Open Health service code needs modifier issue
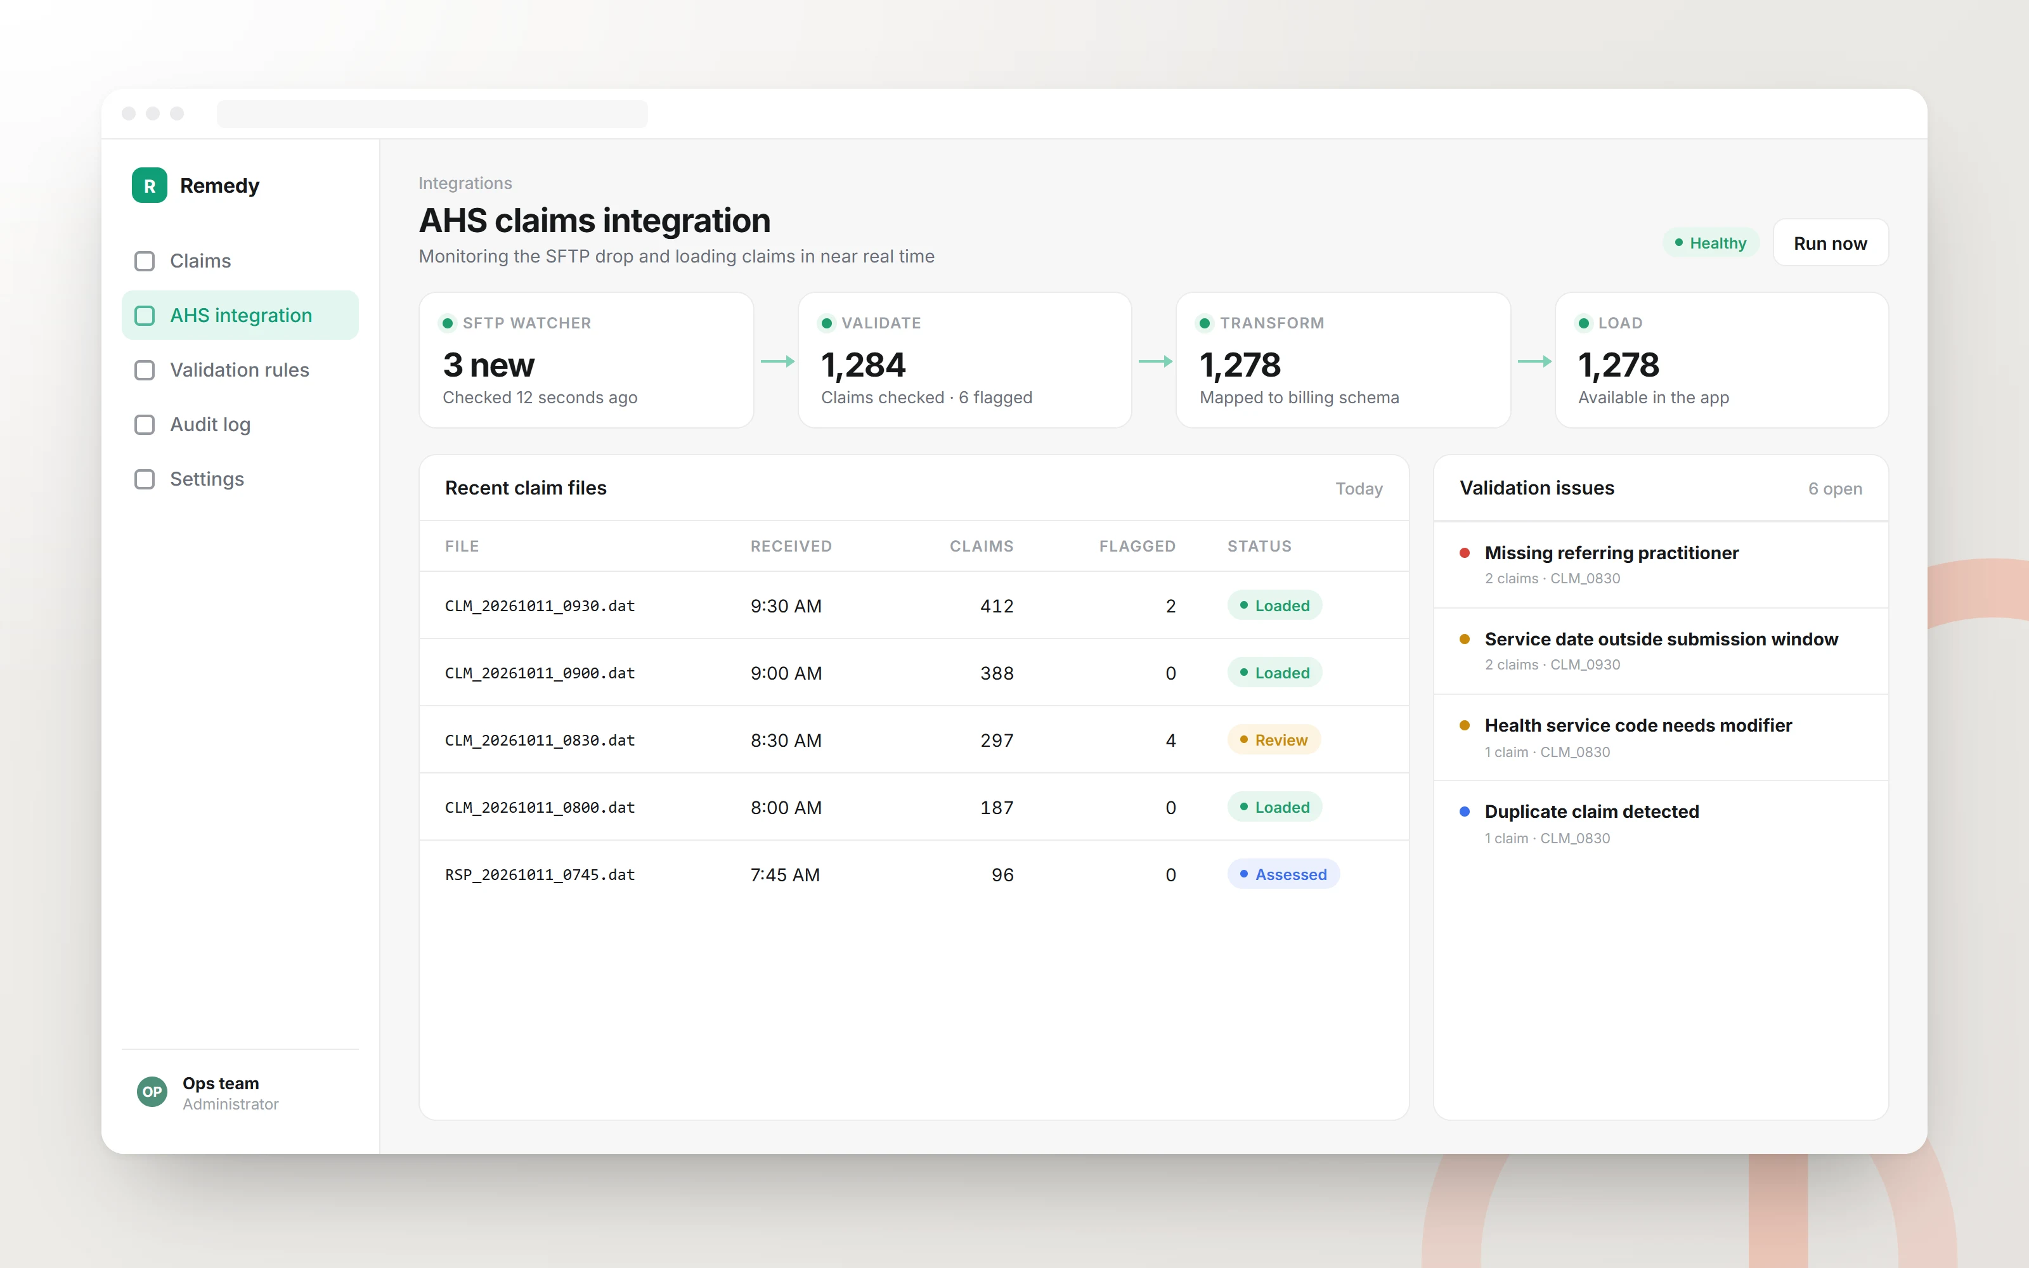This screenshot has width=2029, height=1268. [x=1660, y=737]
